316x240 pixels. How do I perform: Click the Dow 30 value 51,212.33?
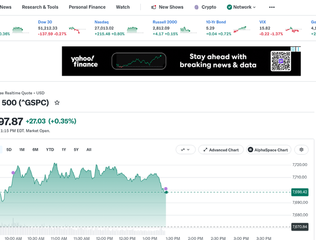pyautogui.click(x=47, y=28)
